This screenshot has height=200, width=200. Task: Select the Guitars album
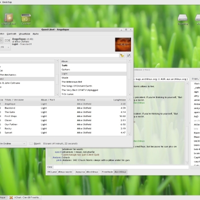[93, 69]
